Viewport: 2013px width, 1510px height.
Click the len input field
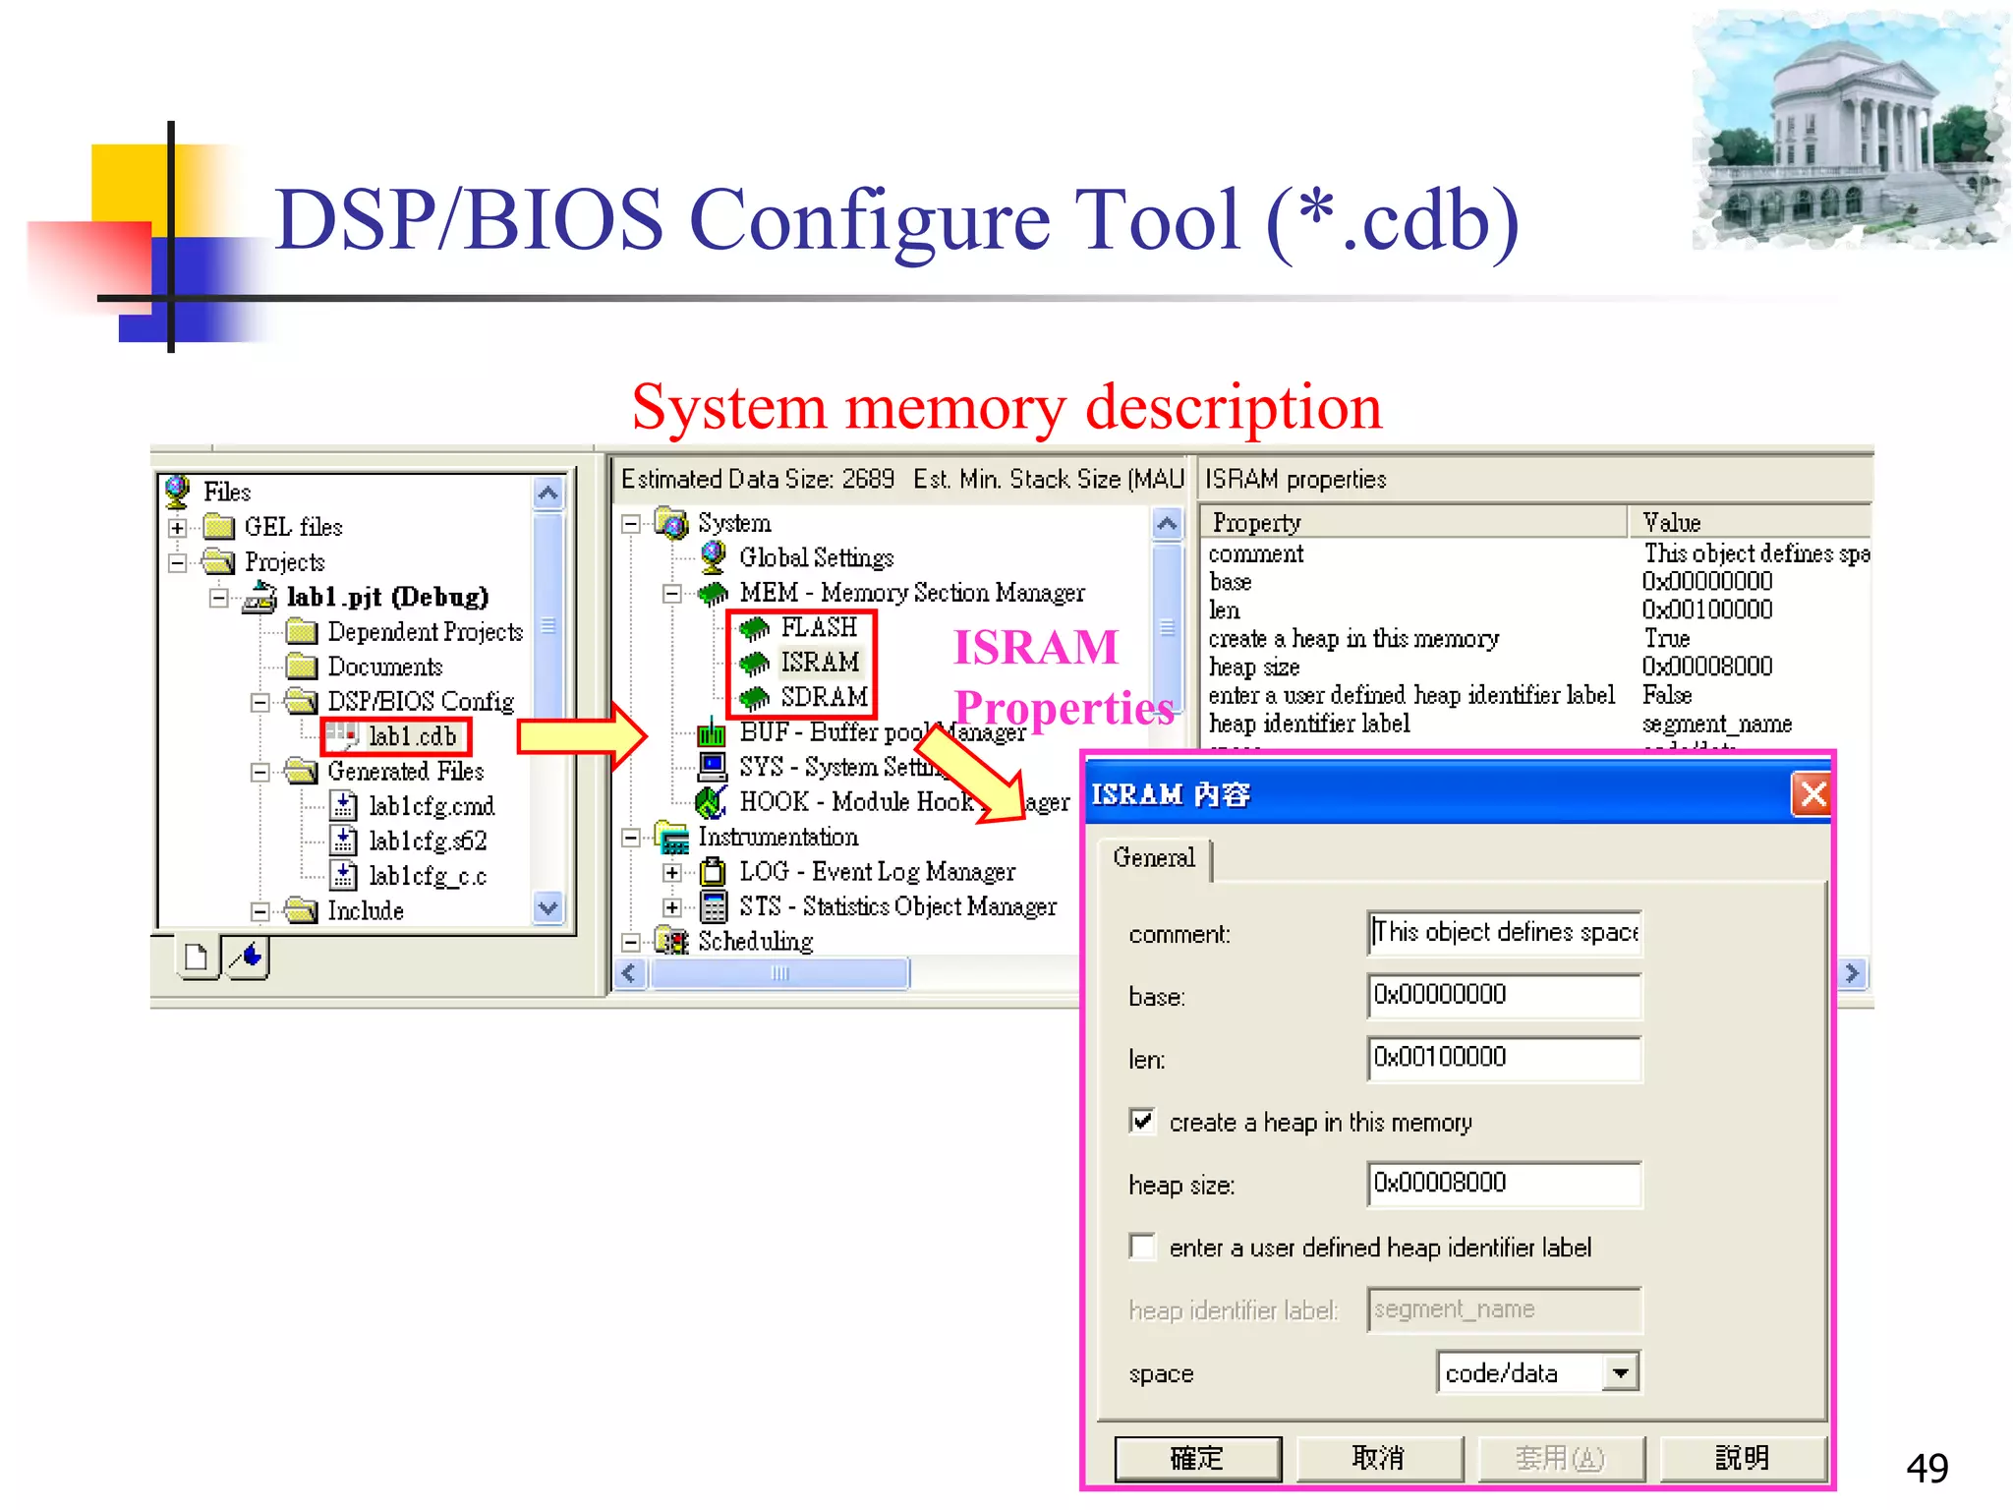coord(1504,1058)
